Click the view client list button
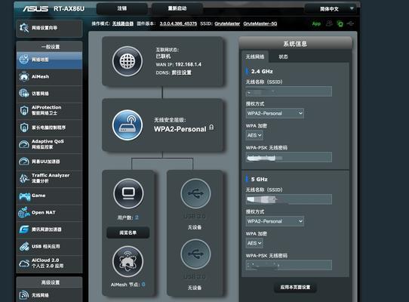Screen dimensions: 409x302 click(x=128, y=233)
